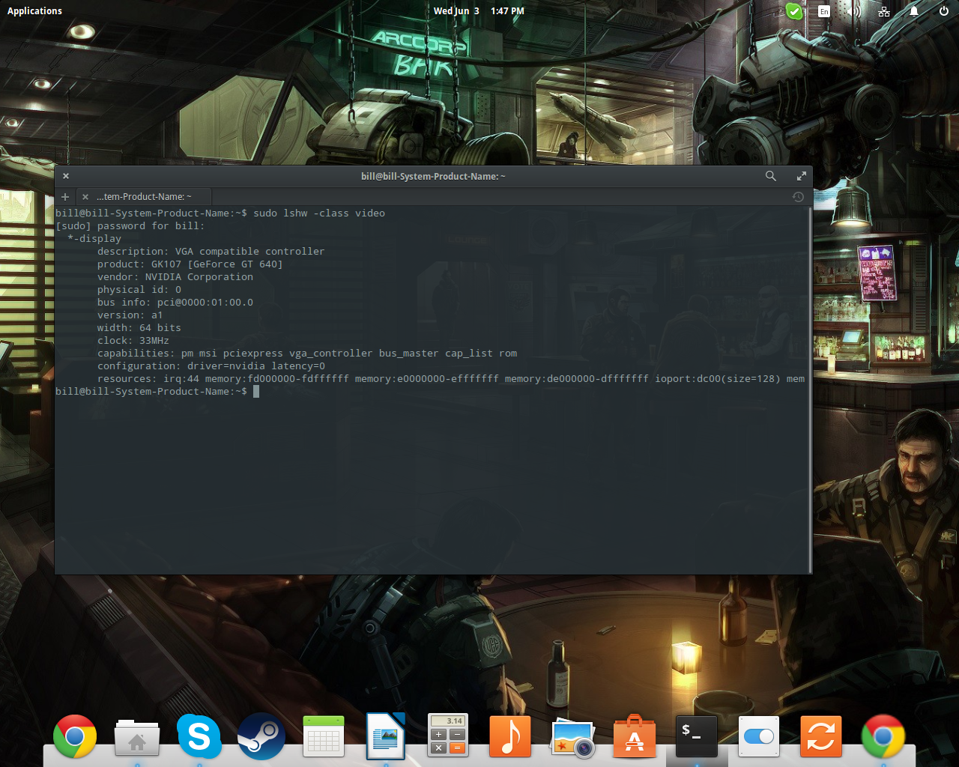959x767 pixels.
Task: Click the '[sudo] password for bill:' line
Action: click(x=130, y=226)
